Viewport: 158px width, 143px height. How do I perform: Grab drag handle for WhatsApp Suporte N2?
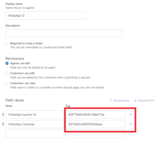[3, 114]
